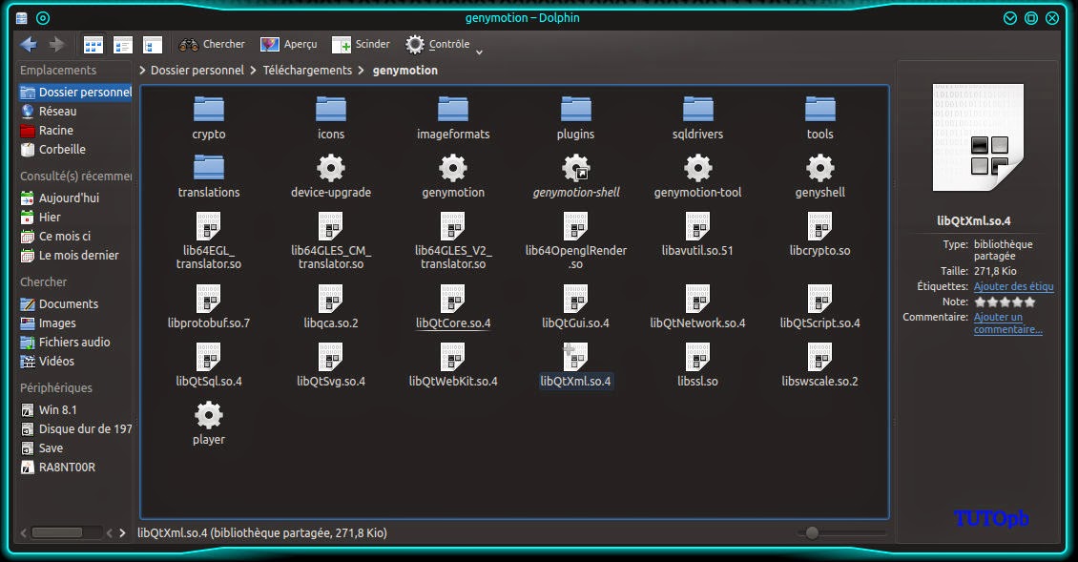Click Ajouter des étiquettes link

[x=1013, y=286]
